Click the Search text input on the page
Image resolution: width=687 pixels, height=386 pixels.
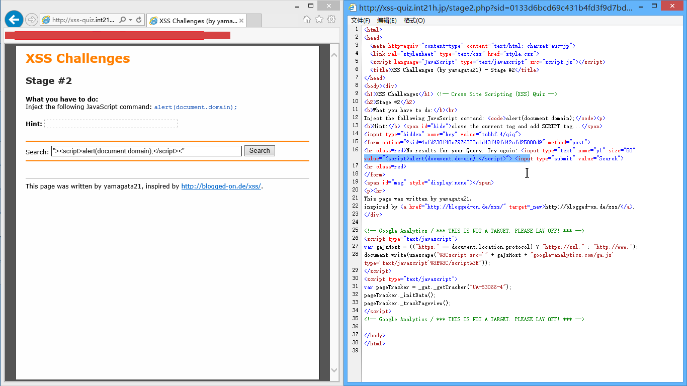[146, 151]
